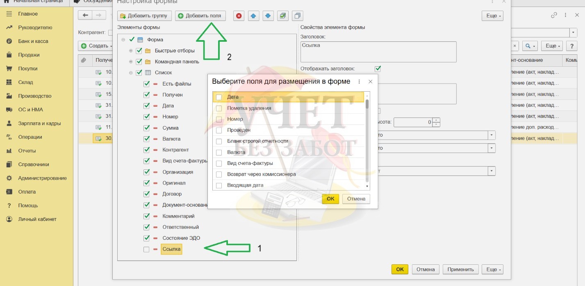
Task: Click the Заголовок text field with Ссылка
Action: coord(378,52)
